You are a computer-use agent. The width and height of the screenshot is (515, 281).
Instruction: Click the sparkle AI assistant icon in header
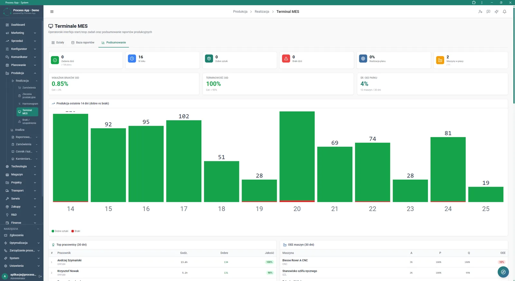coord(496,12)
